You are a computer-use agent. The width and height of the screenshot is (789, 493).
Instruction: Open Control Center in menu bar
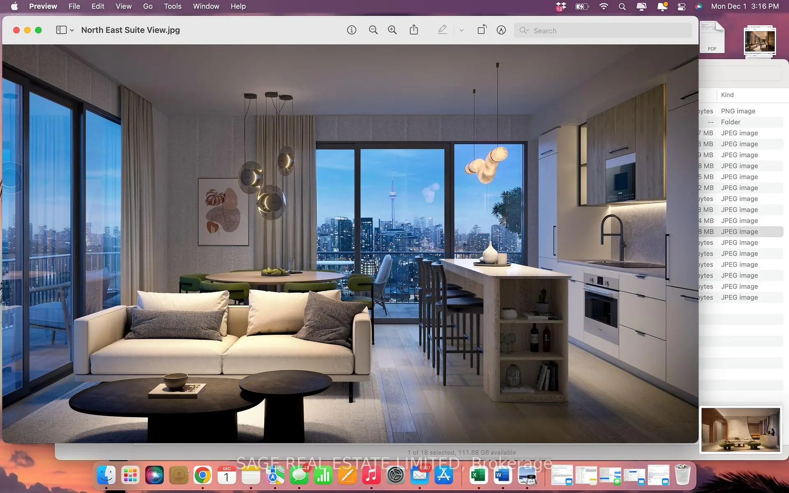pyautogui.click(x=681, y=7)
